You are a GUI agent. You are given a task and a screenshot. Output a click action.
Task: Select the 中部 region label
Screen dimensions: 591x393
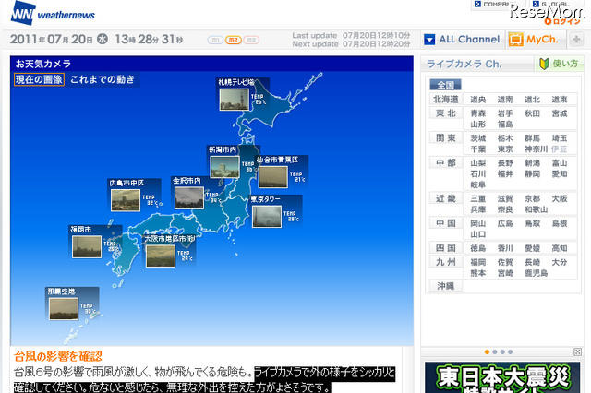point(445,162)
